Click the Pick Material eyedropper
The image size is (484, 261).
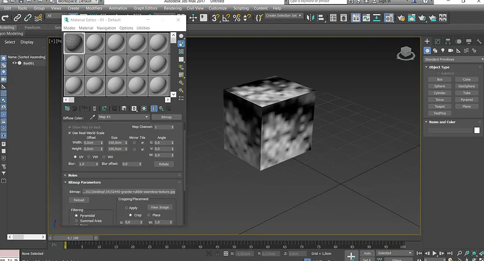point(92,117)
